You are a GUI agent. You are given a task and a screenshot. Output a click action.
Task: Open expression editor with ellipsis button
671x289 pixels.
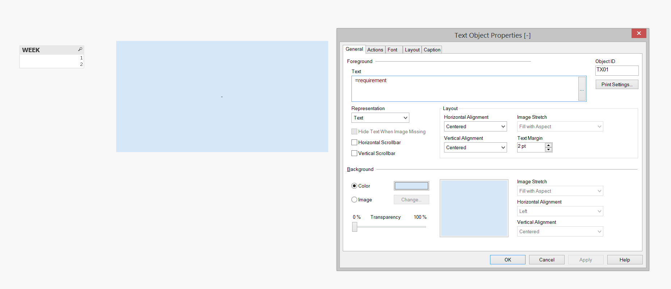[x=582, y=89]
